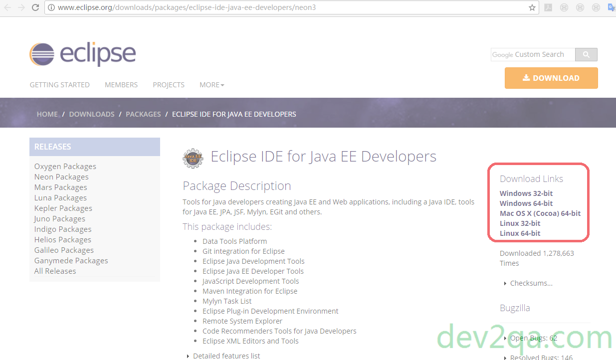Click Maven Integration for Eclipse item
The image size is (616, 360).
[250, 291]
